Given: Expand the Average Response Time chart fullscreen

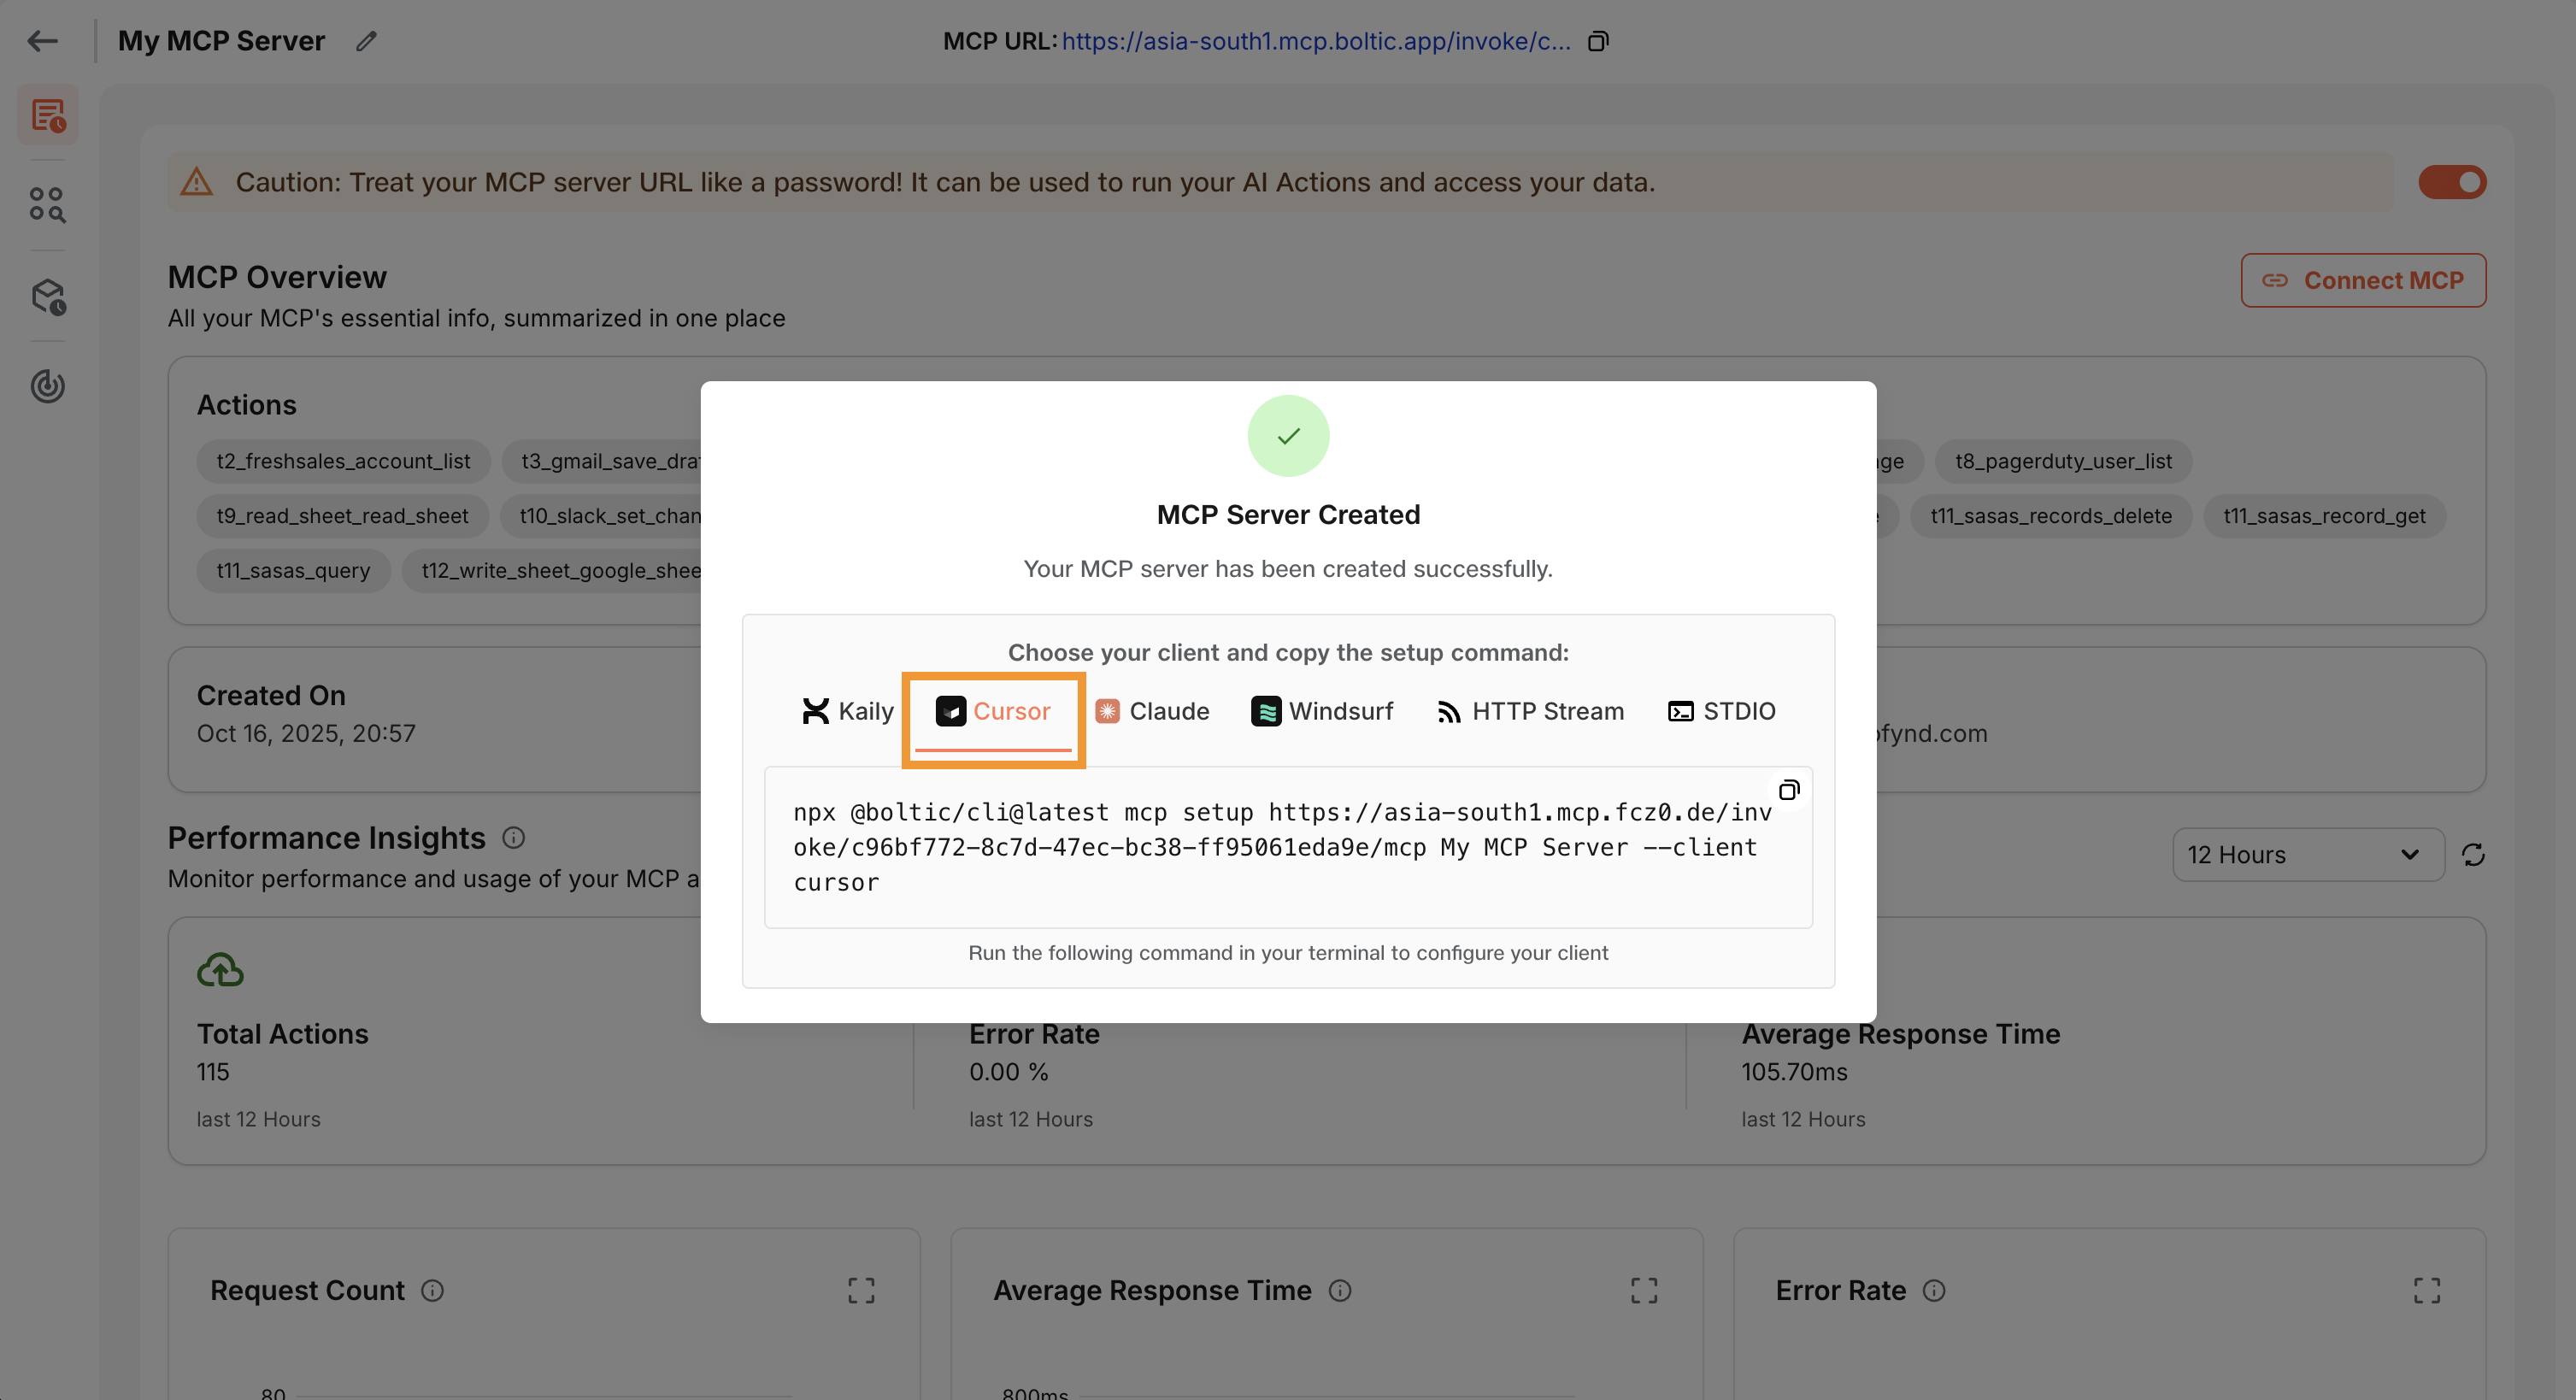Looking at the screenshot, I should tap(1644, 1290).
